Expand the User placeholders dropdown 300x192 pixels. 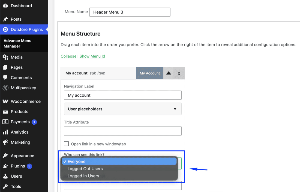(123, 109)
